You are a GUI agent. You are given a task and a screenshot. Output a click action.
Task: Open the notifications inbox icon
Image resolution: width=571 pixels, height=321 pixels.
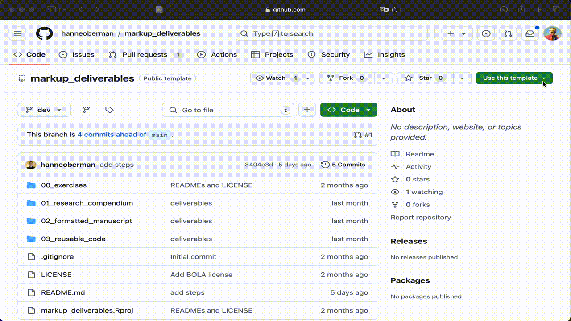click(530, 33)
